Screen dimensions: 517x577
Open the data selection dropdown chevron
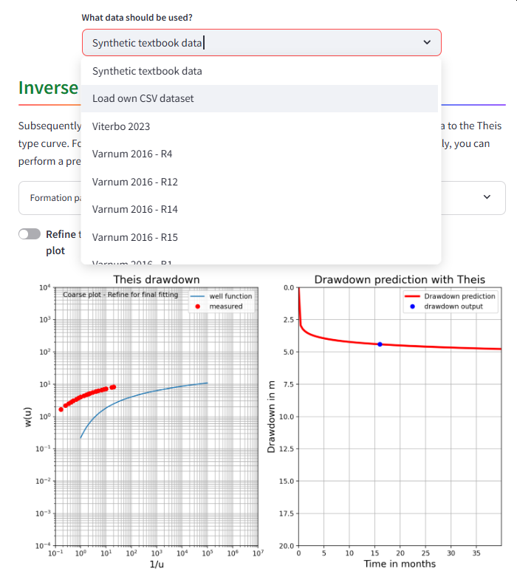pyautogui.click(x=427, y=42)
